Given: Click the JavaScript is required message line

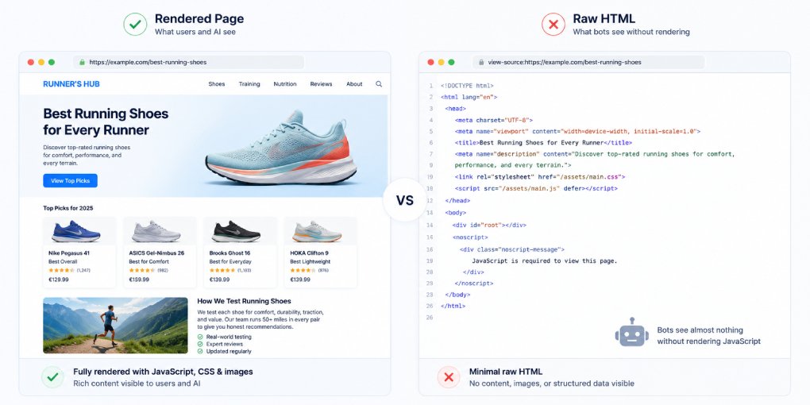Looking at the screenshot, I should [x=545, y=261].
